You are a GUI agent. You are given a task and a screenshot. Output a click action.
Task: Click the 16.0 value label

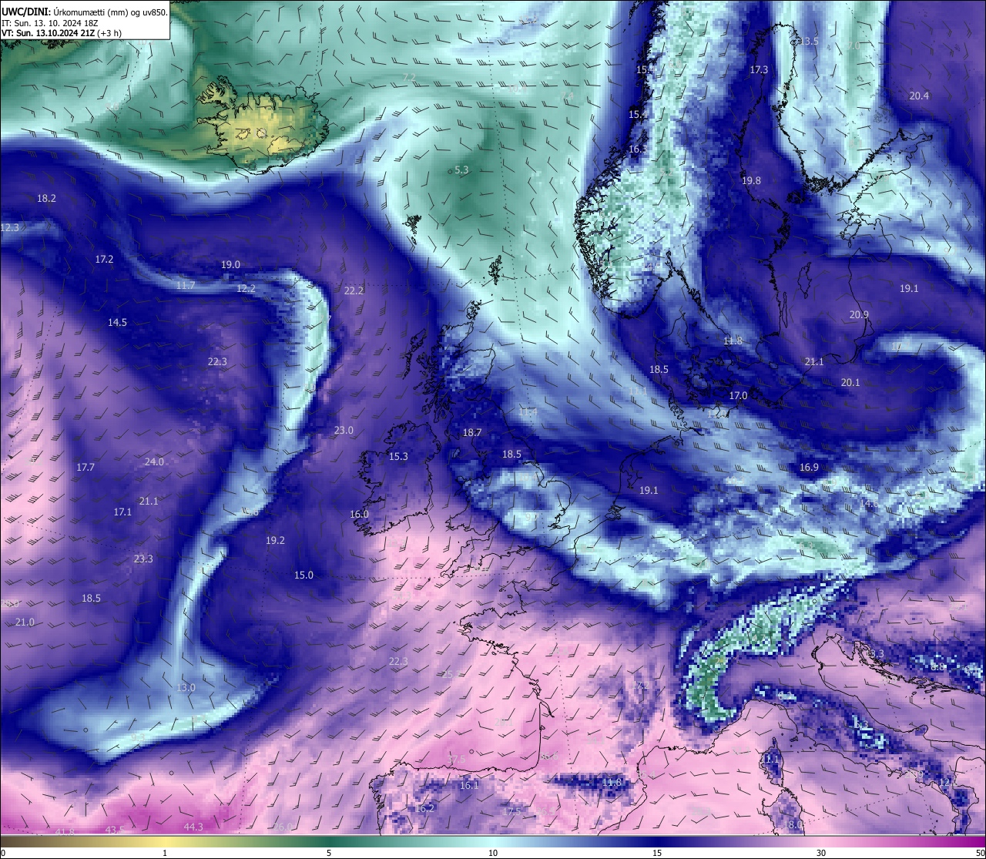click(x=359, y=515)
